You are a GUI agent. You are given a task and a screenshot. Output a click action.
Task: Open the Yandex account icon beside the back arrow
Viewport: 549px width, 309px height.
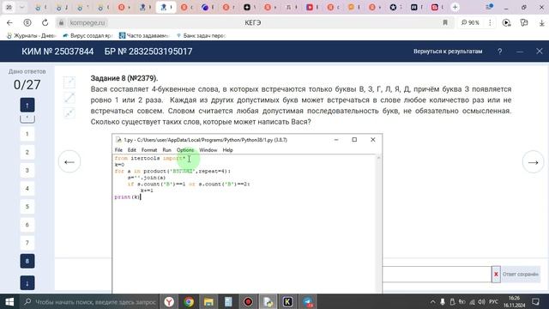point(27,23)
